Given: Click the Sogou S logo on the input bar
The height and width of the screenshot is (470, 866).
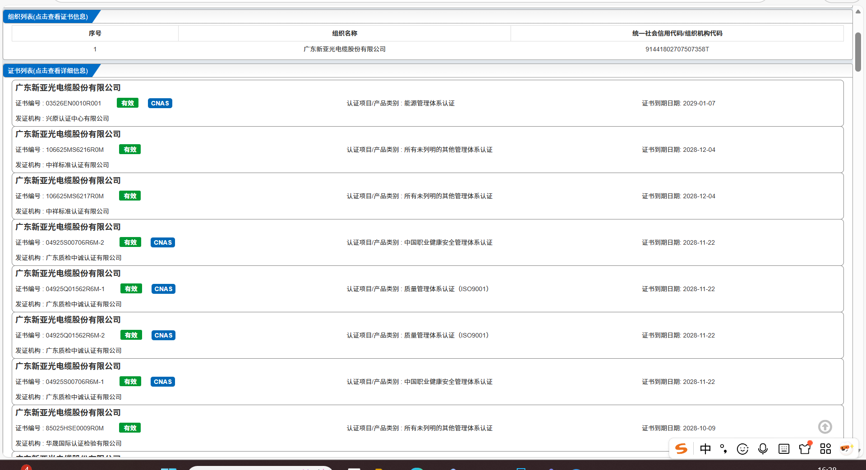Looking at the screenshot, I should point(681,448).
